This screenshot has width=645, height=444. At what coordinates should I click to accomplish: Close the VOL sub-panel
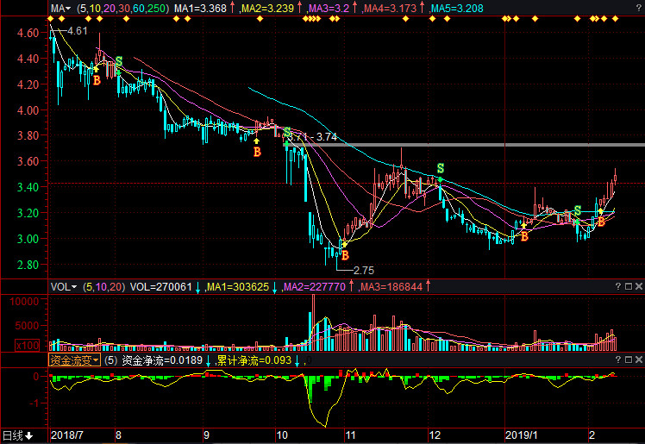[638, 286]
